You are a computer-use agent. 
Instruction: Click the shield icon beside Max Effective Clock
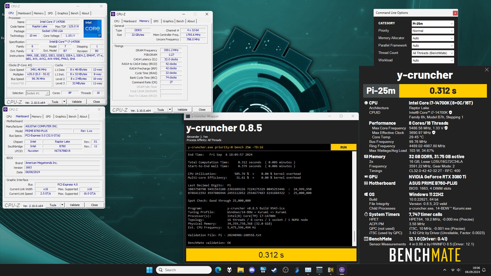pos(434,133)
